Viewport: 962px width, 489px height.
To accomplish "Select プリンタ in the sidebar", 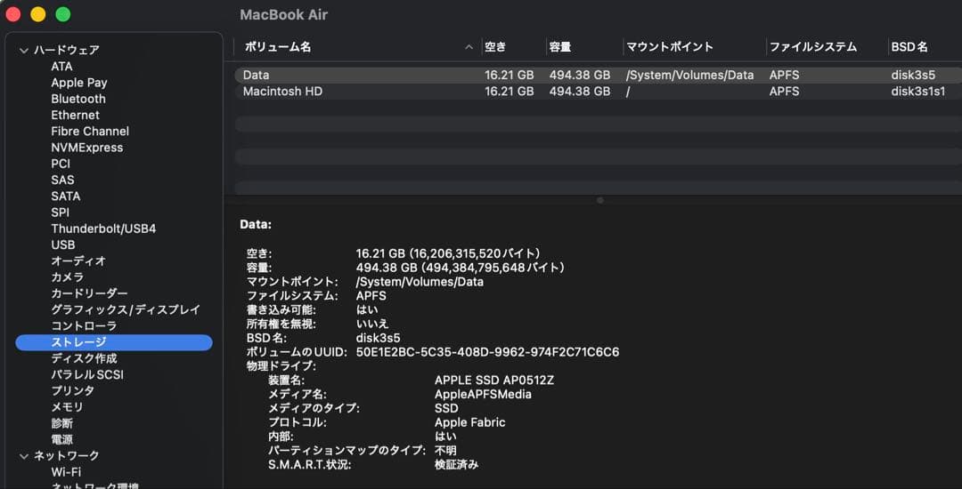I will [x=73, y=390].
